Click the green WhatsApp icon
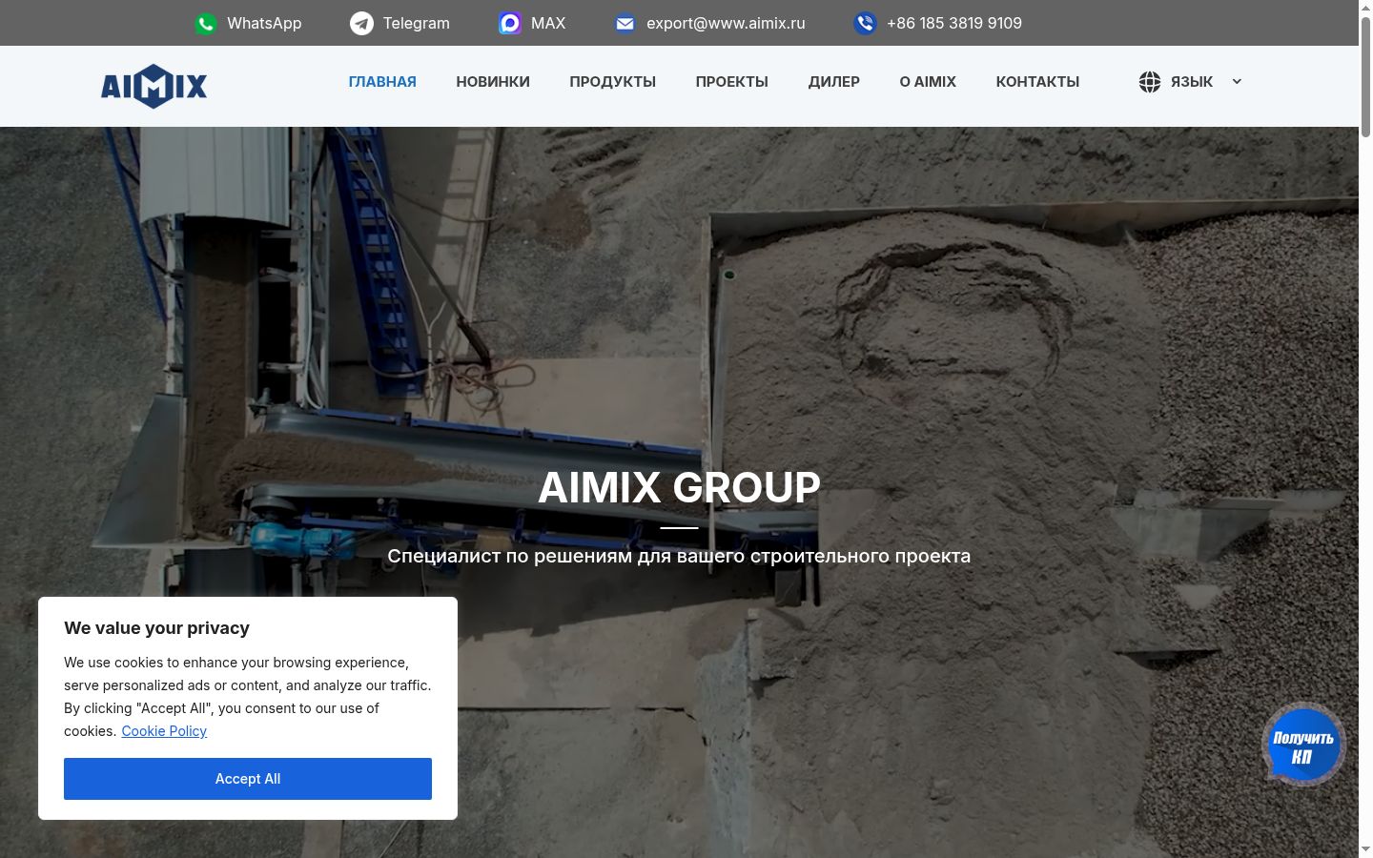Viewport: 1373px width, 858px height. [206, 24]
